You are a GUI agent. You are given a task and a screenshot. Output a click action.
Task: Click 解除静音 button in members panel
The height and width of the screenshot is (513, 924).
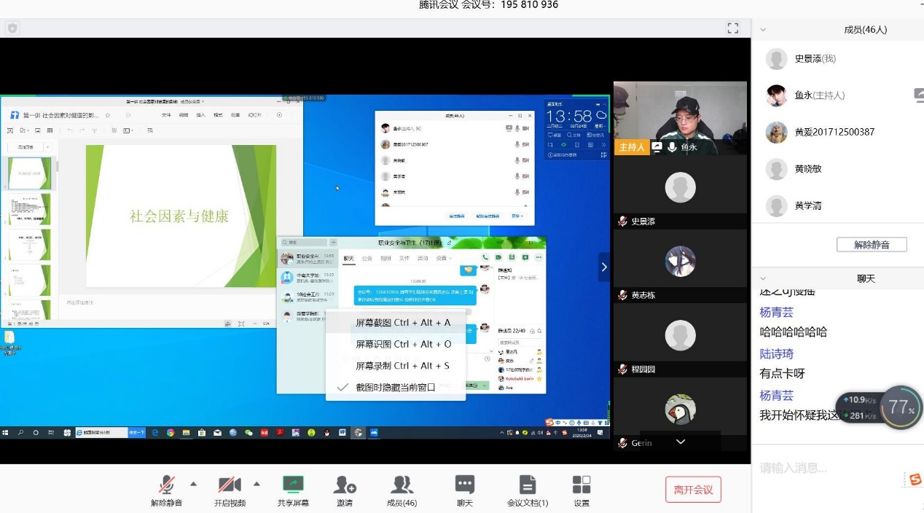coord(872,245)
